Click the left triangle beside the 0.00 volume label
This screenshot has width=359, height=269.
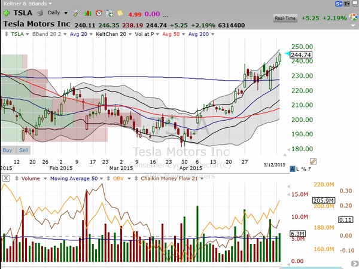click(x=288, y=264)
